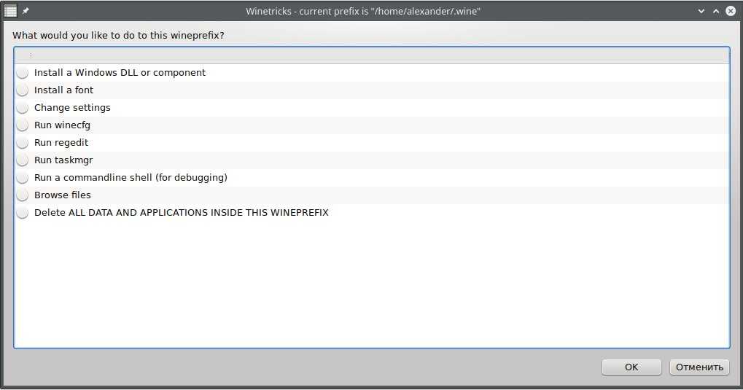Click the list column header bar
Image resolution: width=743 pixels, height=390 pixels.
click(x=372, y=55)
